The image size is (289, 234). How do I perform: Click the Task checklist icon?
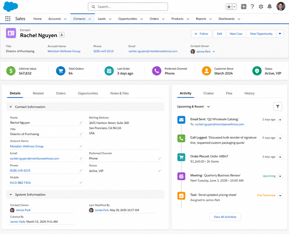click(x=181, y=196)
